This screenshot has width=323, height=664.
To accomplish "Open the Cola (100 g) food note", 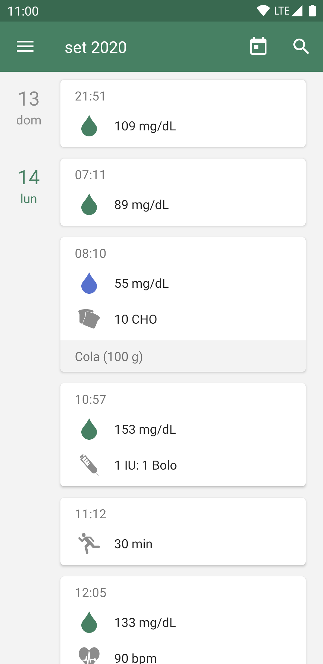I will pyautogui.click(x=183, y=357).
